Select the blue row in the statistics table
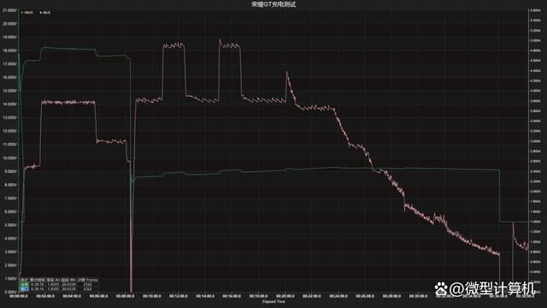Viewport: 547px width, 308px height. point(59,289)
